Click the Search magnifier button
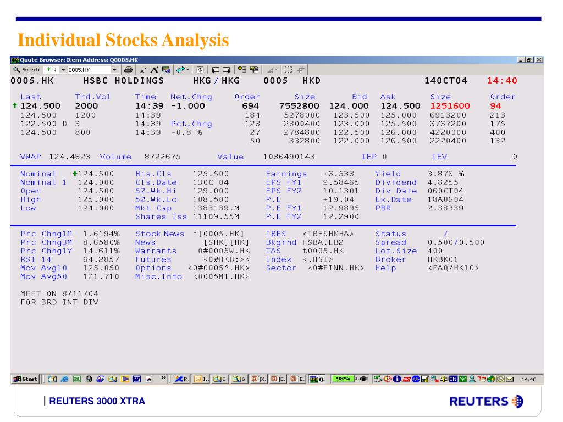Screen dimensions: 563x422 pyautogui.click(x=26, y=70)
